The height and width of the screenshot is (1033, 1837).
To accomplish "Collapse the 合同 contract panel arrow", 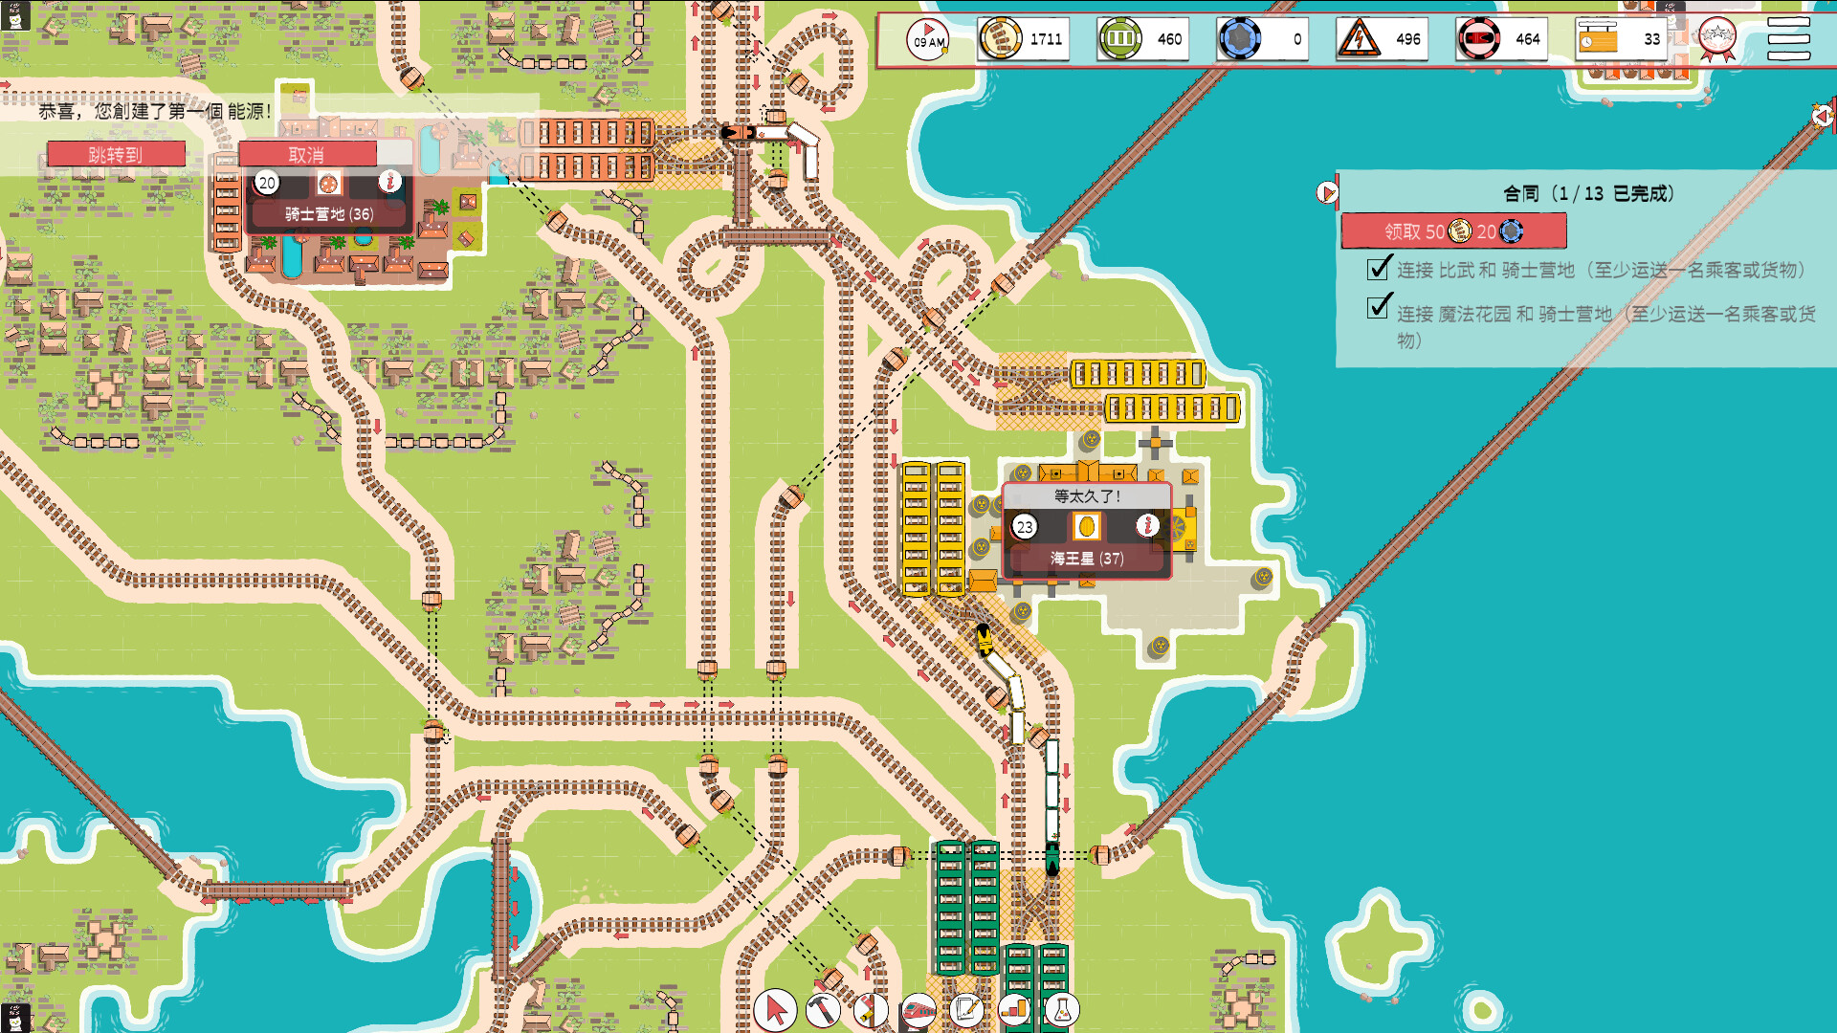I will coord(1328,191).
